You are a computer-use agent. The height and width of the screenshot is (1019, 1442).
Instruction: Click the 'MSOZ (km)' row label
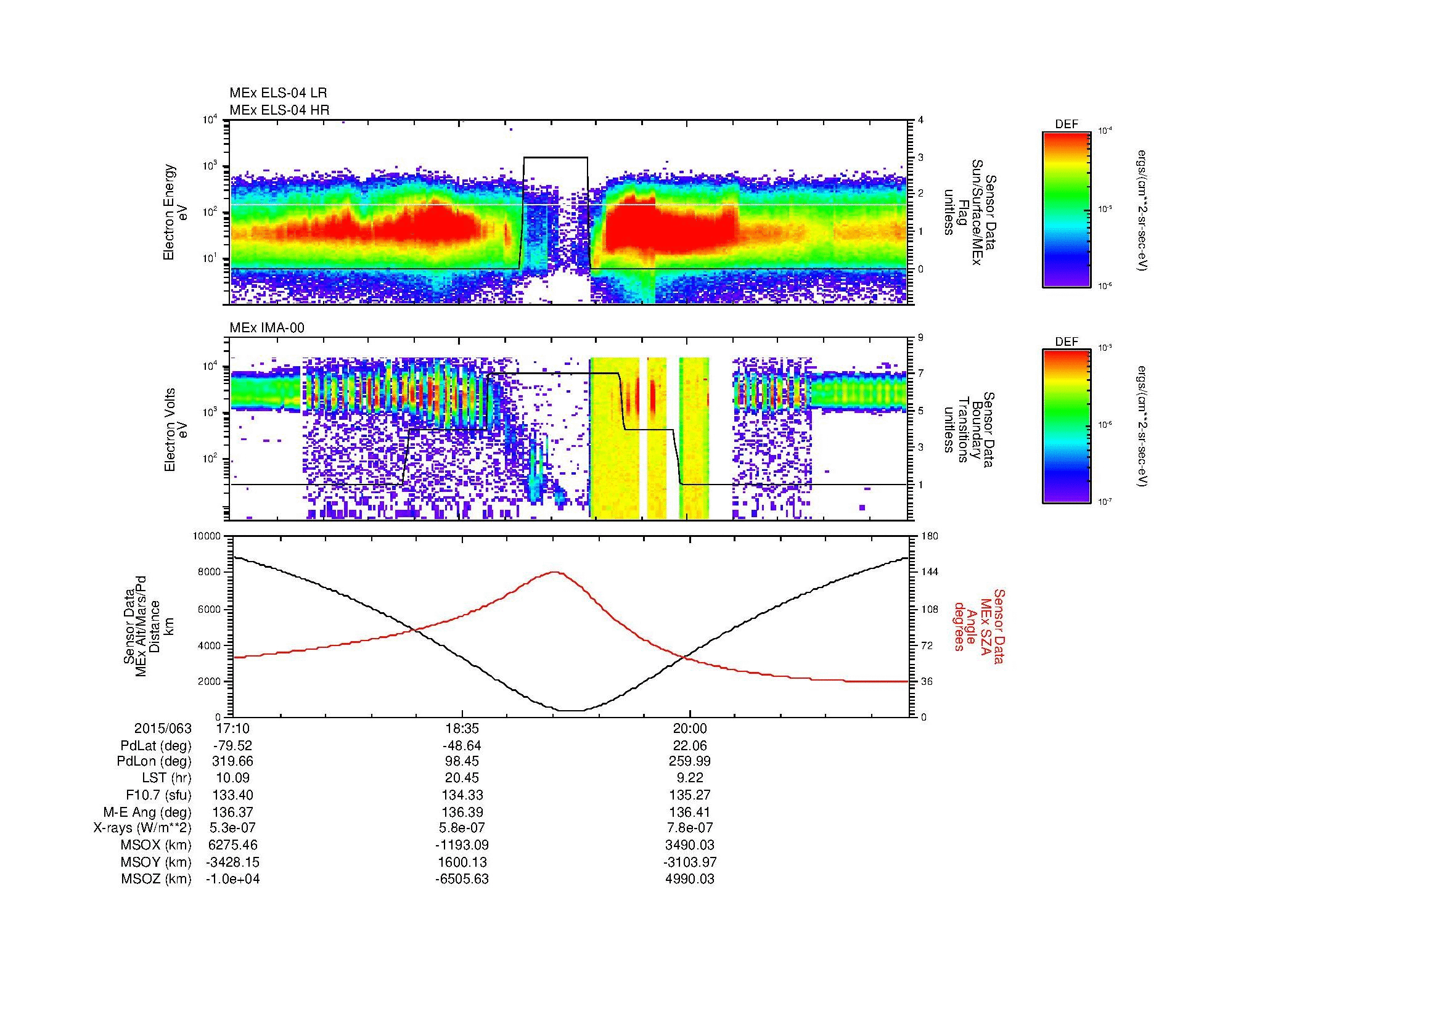pos(157,879)
